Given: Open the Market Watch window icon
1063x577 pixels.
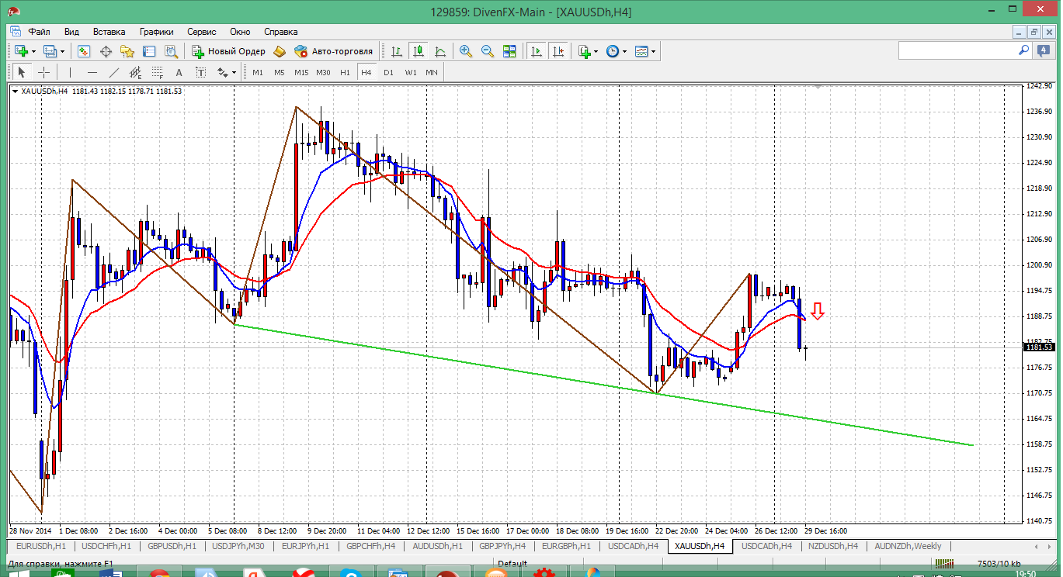Looking at the screenshot, I should coord(84,51).
